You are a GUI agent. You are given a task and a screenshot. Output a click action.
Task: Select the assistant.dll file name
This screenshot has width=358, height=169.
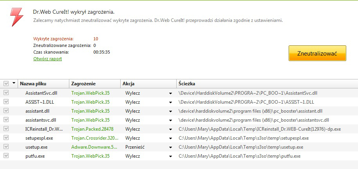point(38,111)
